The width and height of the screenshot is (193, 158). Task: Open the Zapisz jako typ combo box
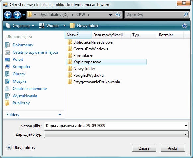pos(116,134)
